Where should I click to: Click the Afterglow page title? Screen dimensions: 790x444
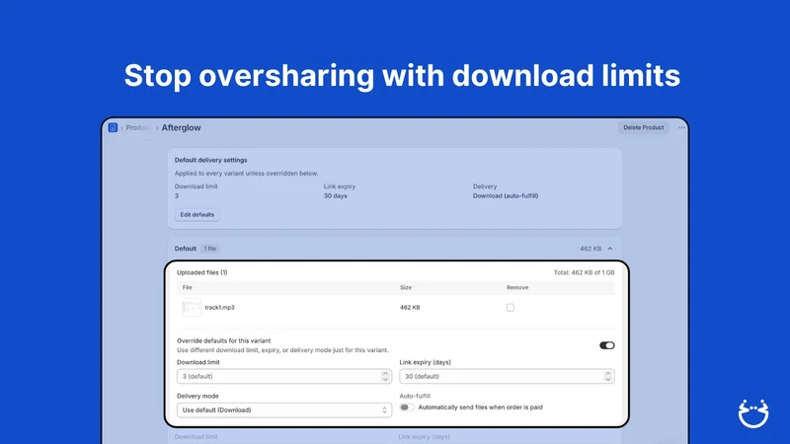181,128
